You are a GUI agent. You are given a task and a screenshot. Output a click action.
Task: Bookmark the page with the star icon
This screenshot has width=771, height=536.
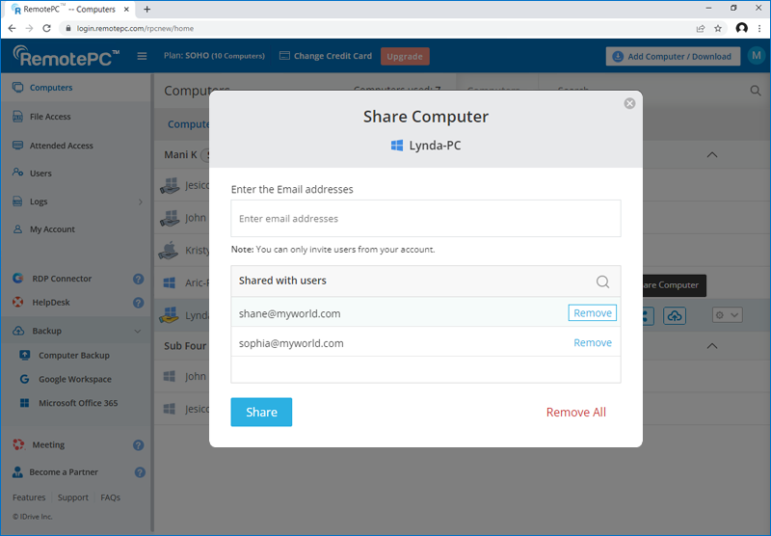(x=718, y=28)
